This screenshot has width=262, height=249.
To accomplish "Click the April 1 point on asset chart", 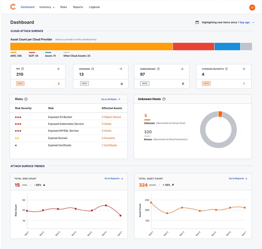I will click(151, 203).
